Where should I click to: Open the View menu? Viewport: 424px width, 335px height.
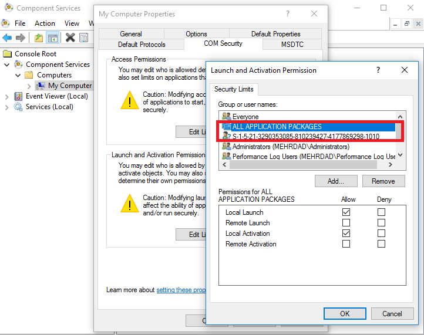(x=72, y=23)
